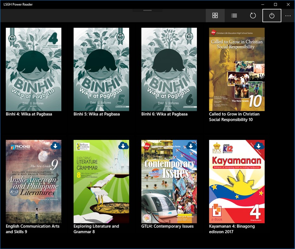Switch library to list view
The width and height of the screenshot is (295, 249).
click(234, 15)
